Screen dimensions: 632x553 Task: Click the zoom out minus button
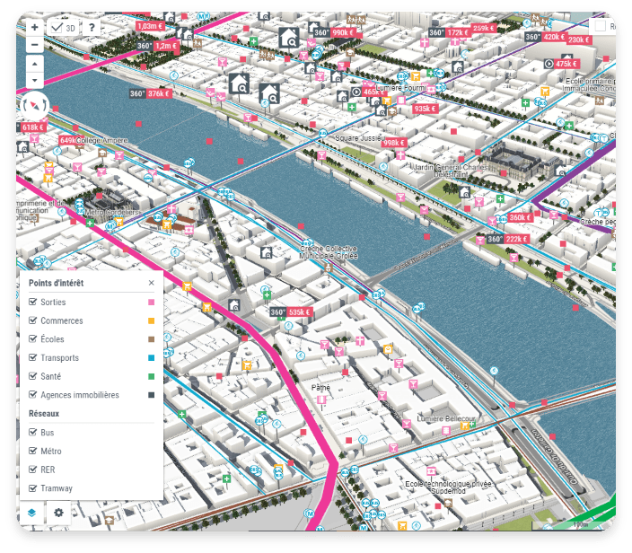pos(34,44)
